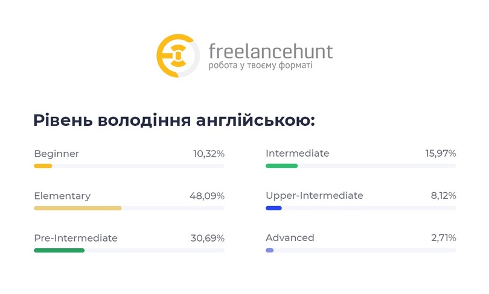Select the Elementary label
Screen dimensions: 489x294
click(x=62, y=196)
